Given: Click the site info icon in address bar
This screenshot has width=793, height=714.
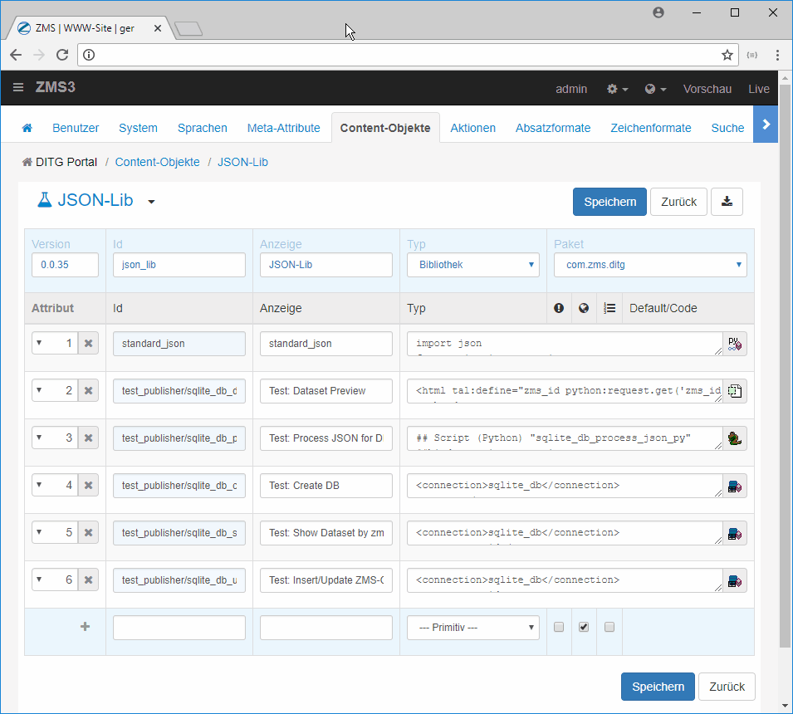Looking at the screenshot, I should [x=89, y=55].
